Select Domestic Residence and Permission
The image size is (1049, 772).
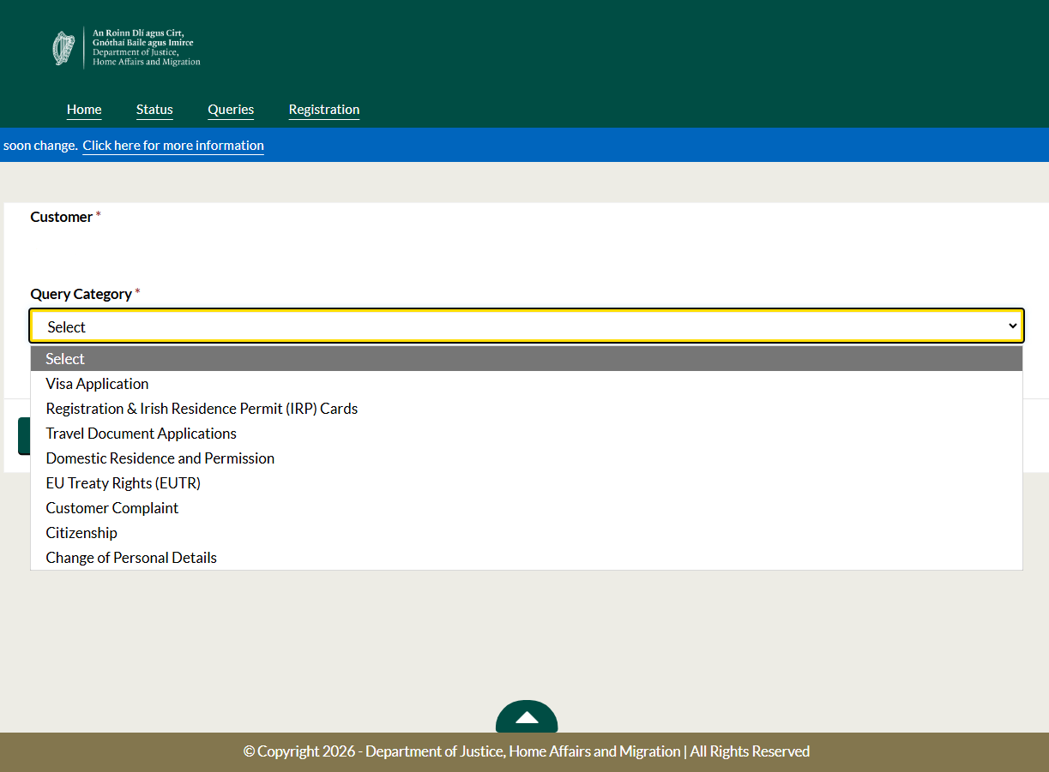click(x=527, y=458)
